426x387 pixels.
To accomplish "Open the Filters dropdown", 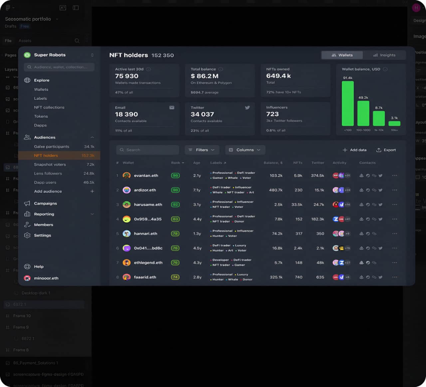I will (x=202, y=150).
